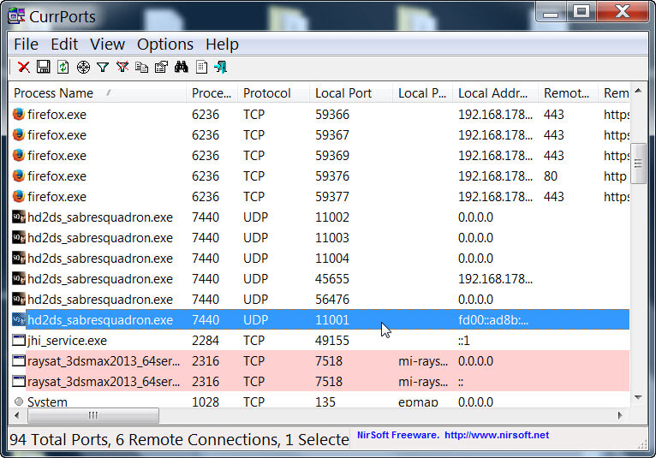Click the System process gray circle icon
Image resolution: width=656 pixels, height=458 pixels.
coord(18,401)
